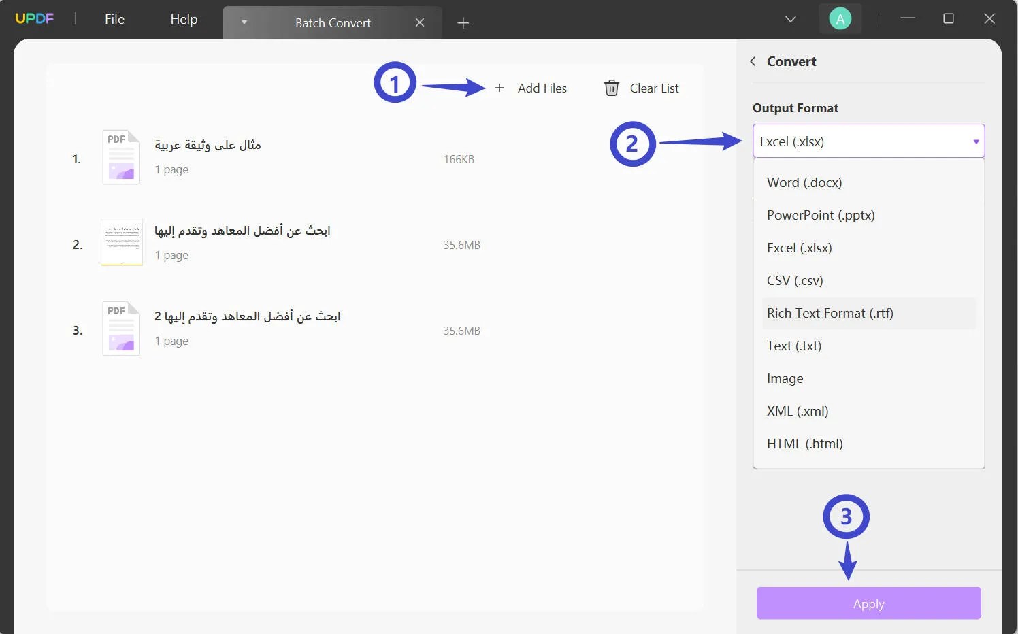1018x634 pixels.
Task: Click the PDF icon next to file 3
Action: pos(120,328)
